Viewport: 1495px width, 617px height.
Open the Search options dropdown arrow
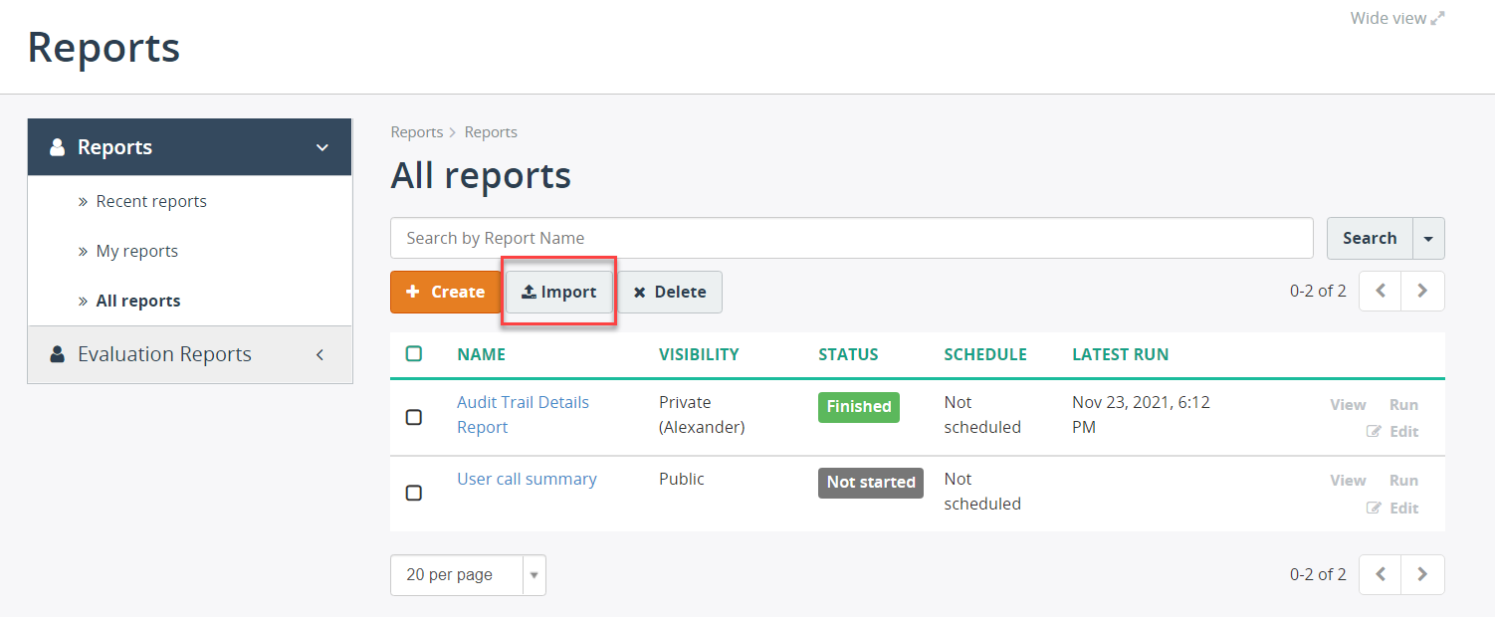click(x=1429, y=239)
